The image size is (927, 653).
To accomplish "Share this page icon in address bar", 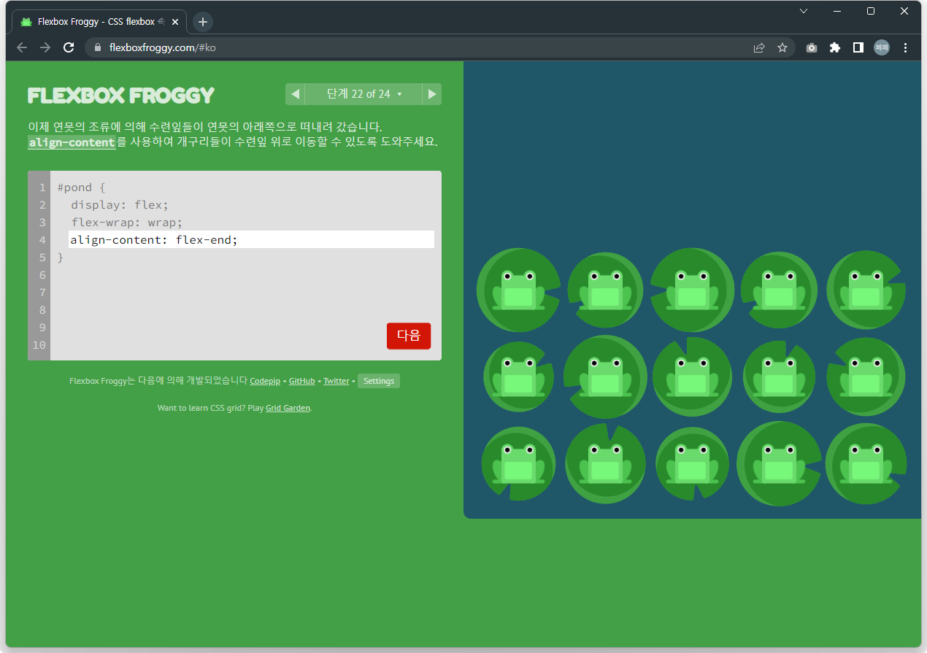I will pos(759,47).
